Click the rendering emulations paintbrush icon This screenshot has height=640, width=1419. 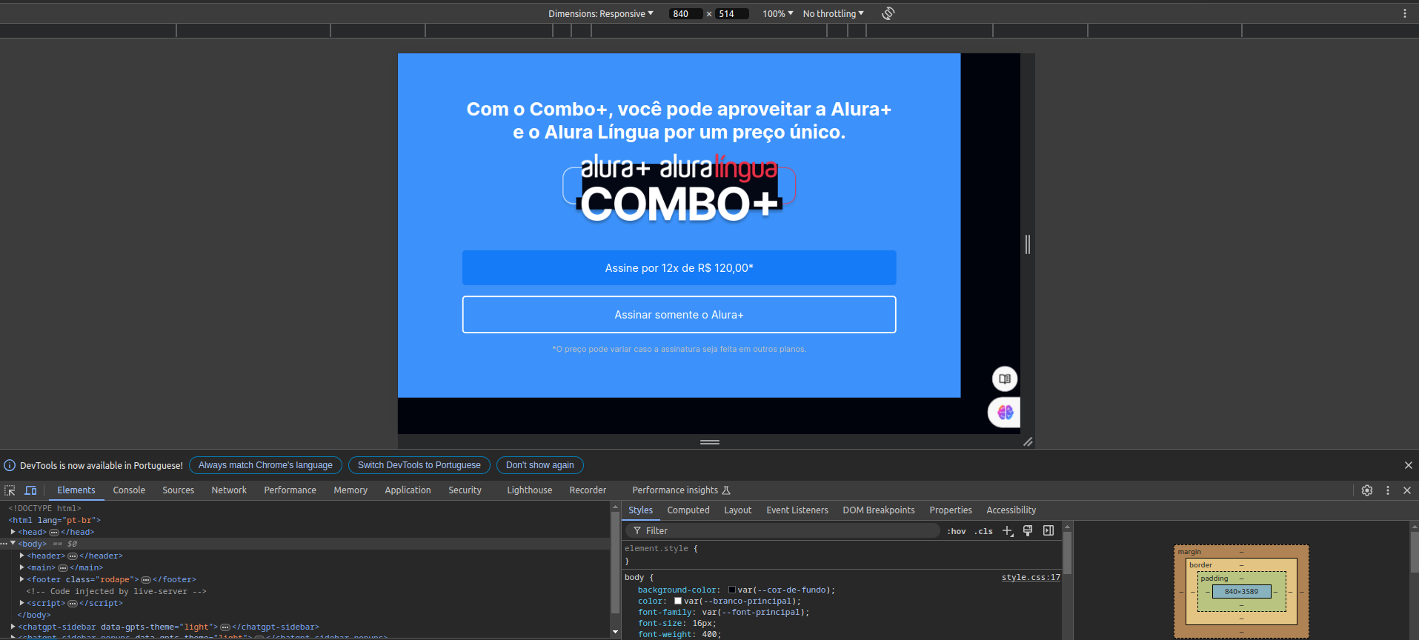click(x=1028, y=530)
